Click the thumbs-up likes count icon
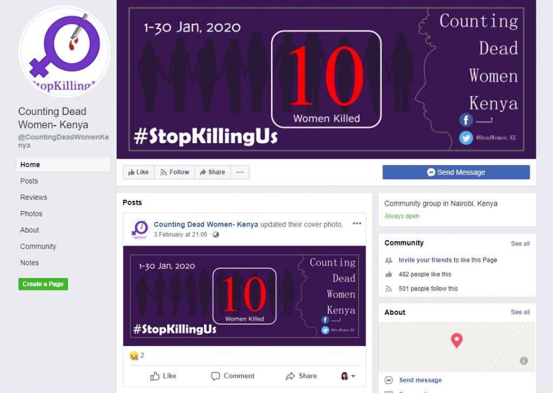The width and height of the screenshot is (553, 393). (x=389, y=274)
